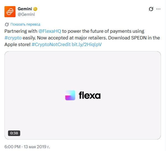Open the three-dot more options menu
The image size is (166, 151).
tap(158, 9)
